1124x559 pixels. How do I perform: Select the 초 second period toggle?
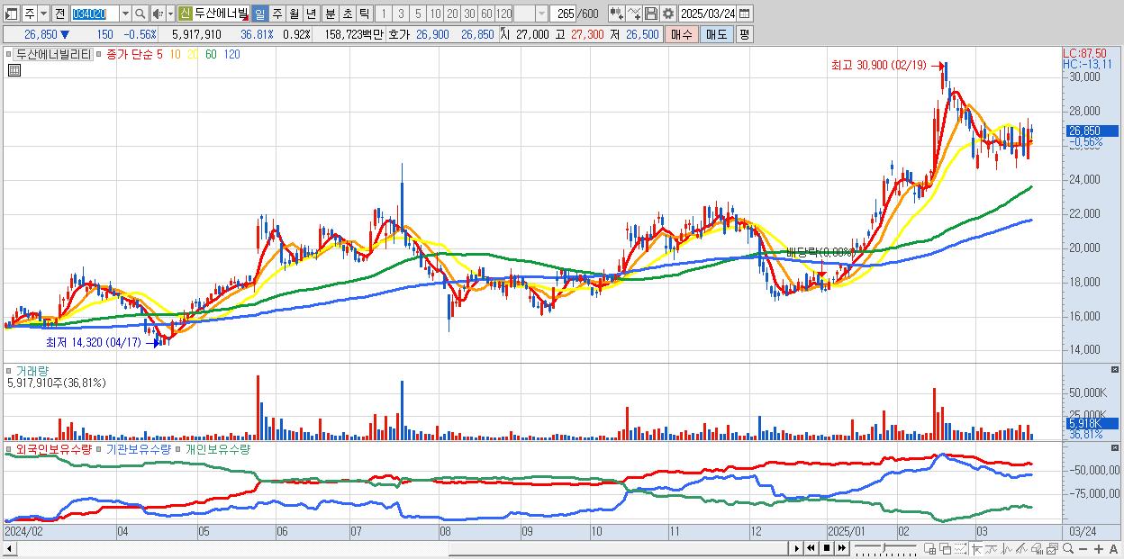point(347,14)
